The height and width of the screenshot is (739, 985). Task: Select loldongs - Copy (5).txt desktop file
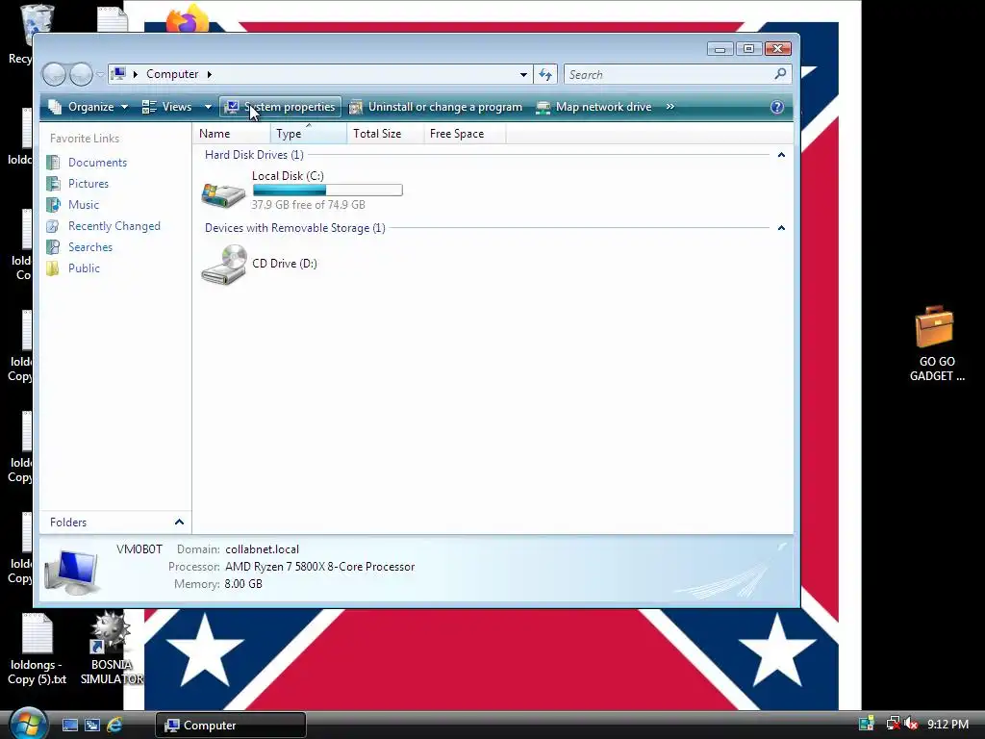point(38,650)
